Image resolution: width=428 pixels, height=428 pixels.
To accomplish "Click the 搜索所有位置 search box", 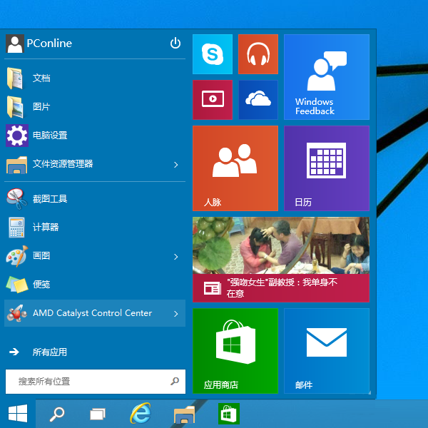I will [96, 382].
